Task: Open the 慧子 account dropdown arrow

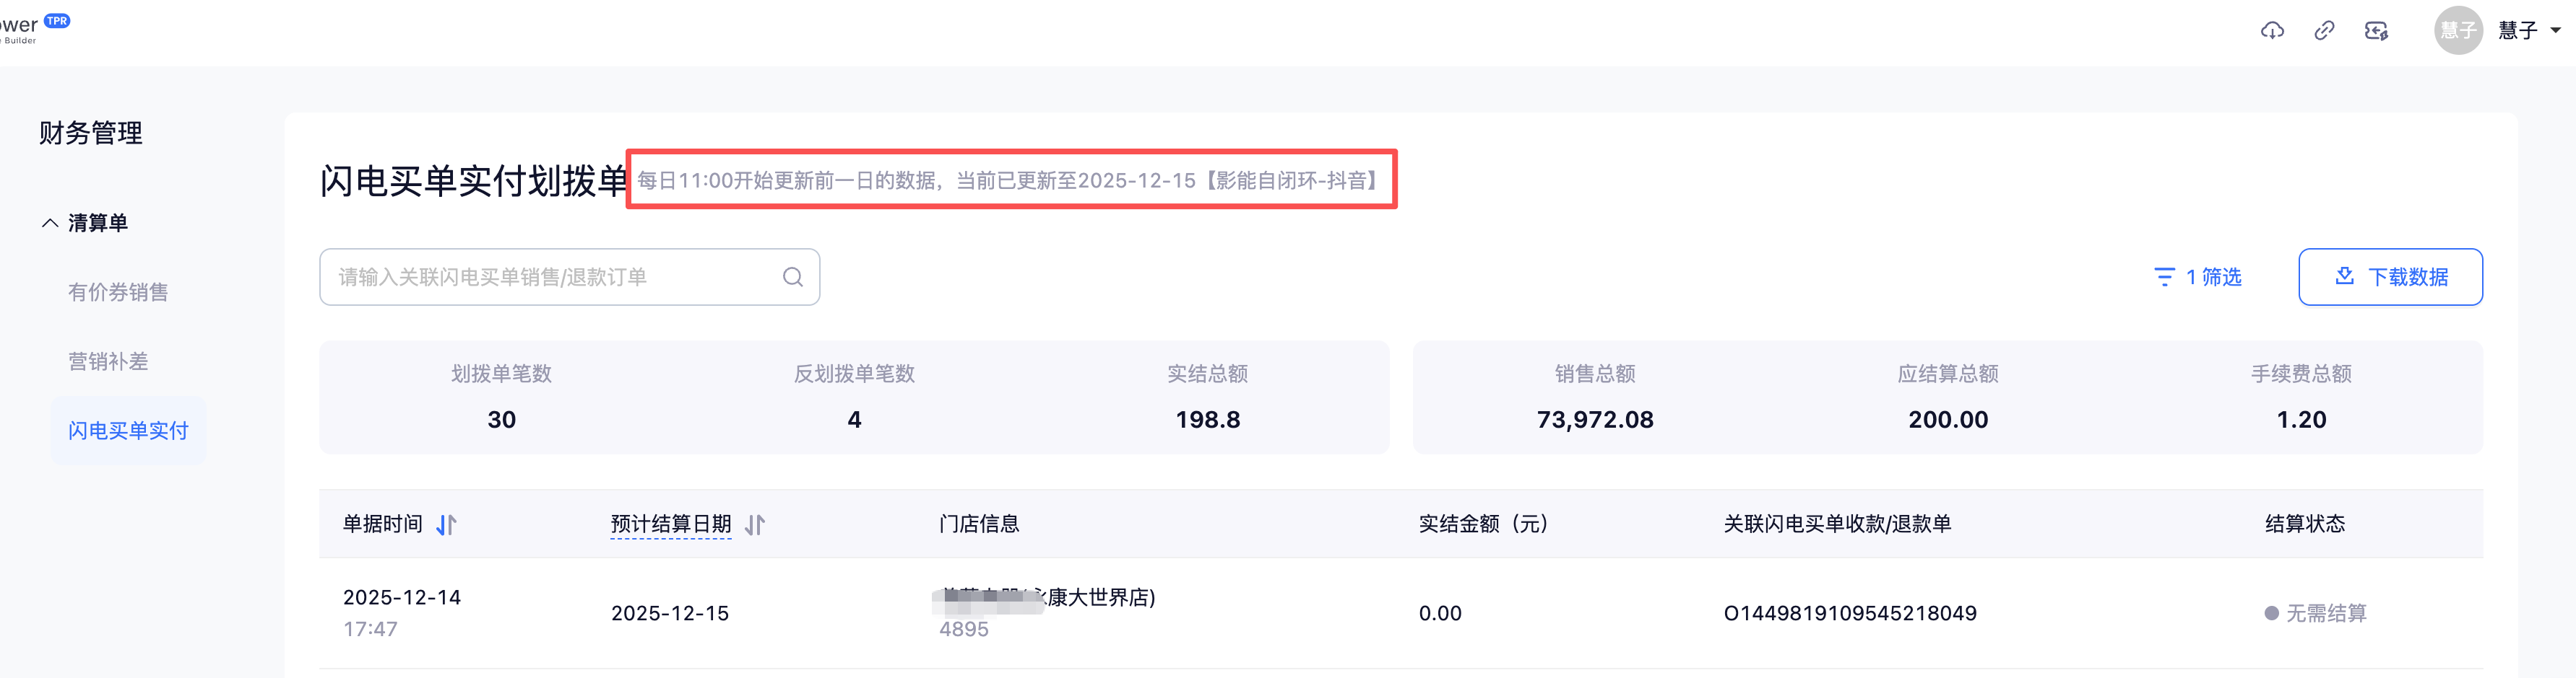Action: point(2555,31)
